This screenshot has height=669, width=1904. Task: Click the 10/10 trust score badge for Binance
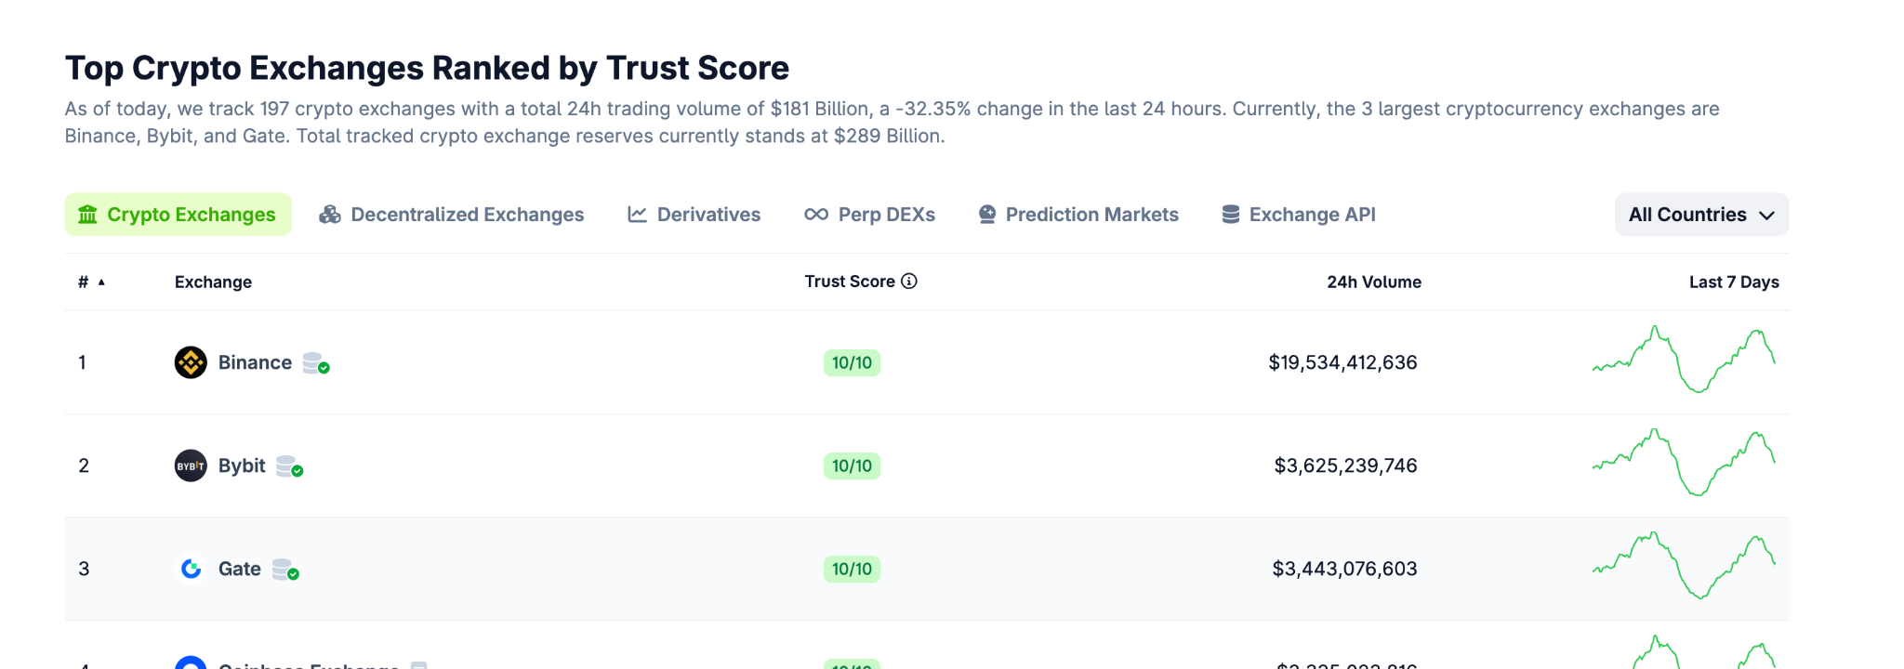[852, 362]
